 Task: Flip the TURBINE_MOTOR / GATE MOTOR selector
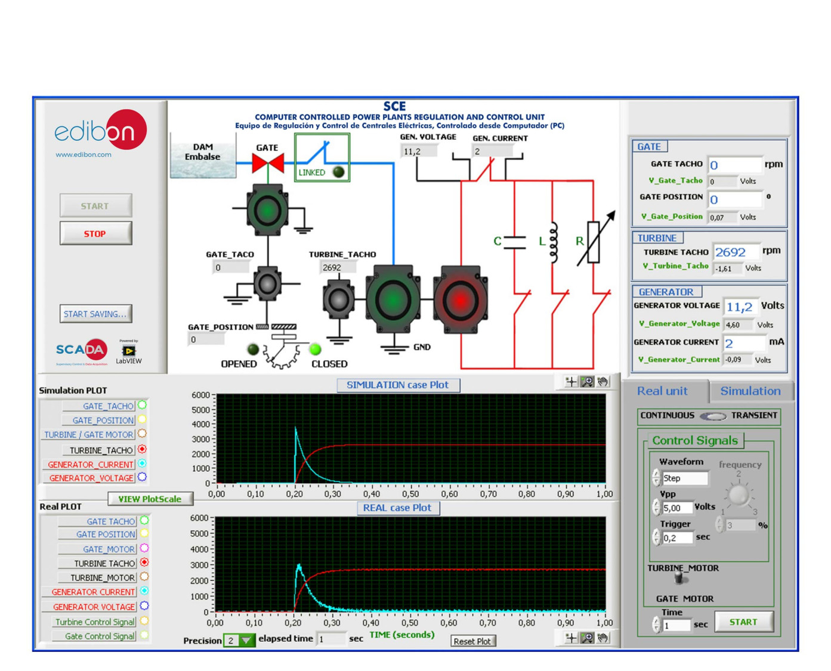[679, 579]
